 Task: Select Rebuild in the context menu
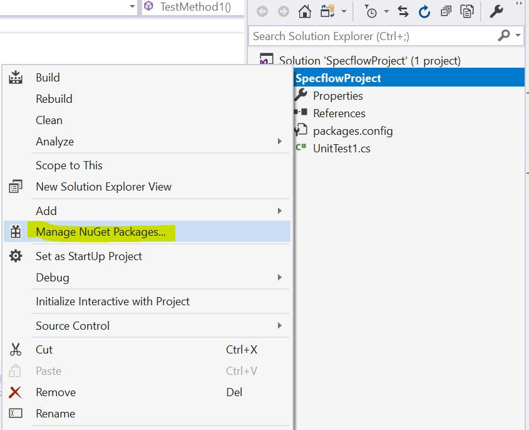point(54,99)
